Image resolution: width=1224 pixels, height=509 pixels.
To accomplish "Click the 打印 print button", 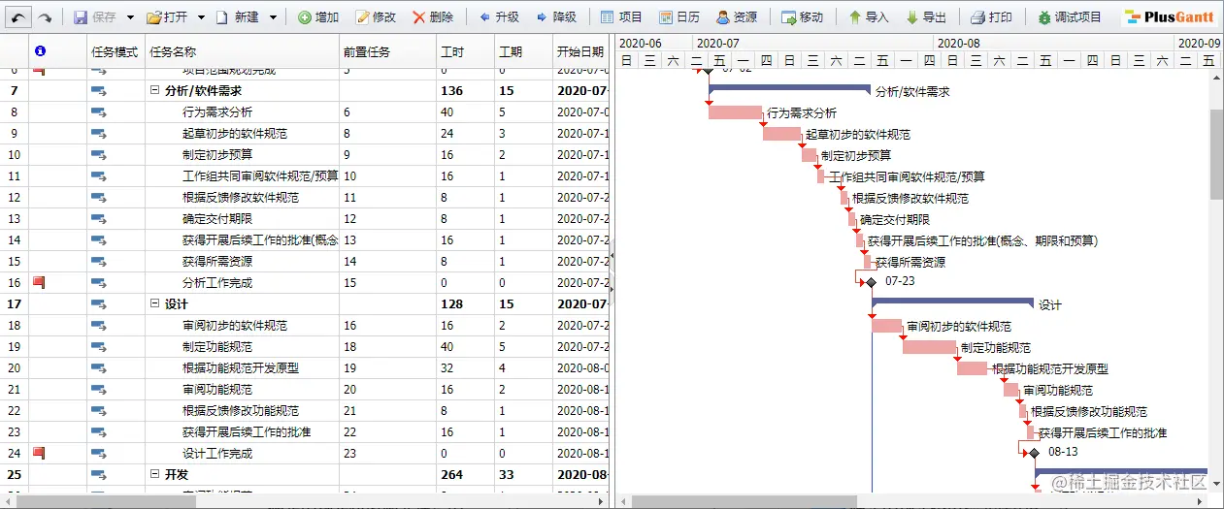I will pos(991,17).
